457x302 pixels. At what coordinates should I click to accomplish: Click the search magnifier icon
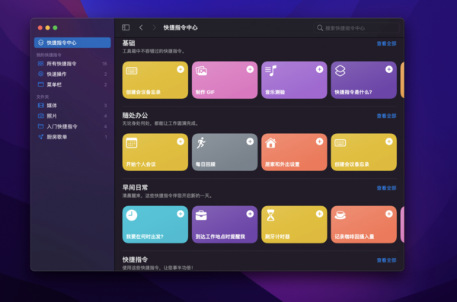coord(320,28)
